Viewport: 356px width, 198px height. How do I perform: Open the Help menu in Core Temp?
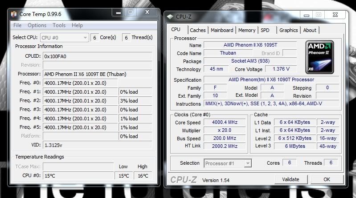coord(77,25)
